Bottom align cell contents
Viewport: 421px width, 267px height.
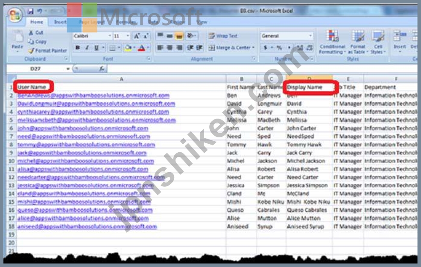[179, 36]
